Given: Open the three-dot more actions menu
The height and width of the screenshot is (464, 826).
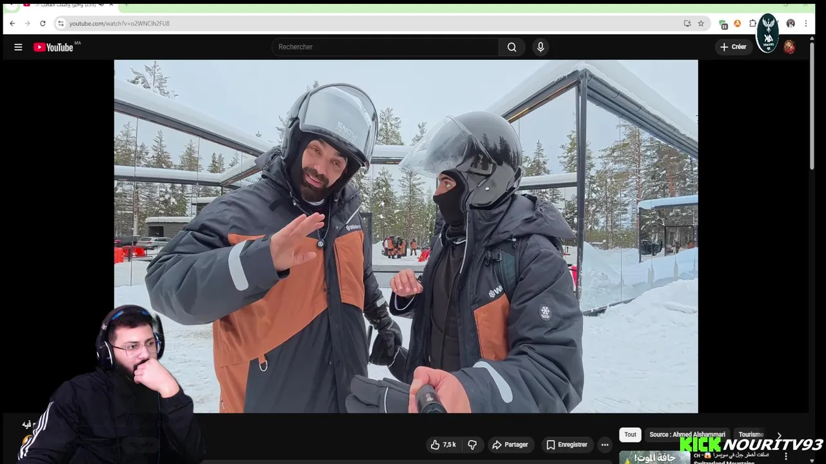Looking at the screenshot, I should 605,445.
